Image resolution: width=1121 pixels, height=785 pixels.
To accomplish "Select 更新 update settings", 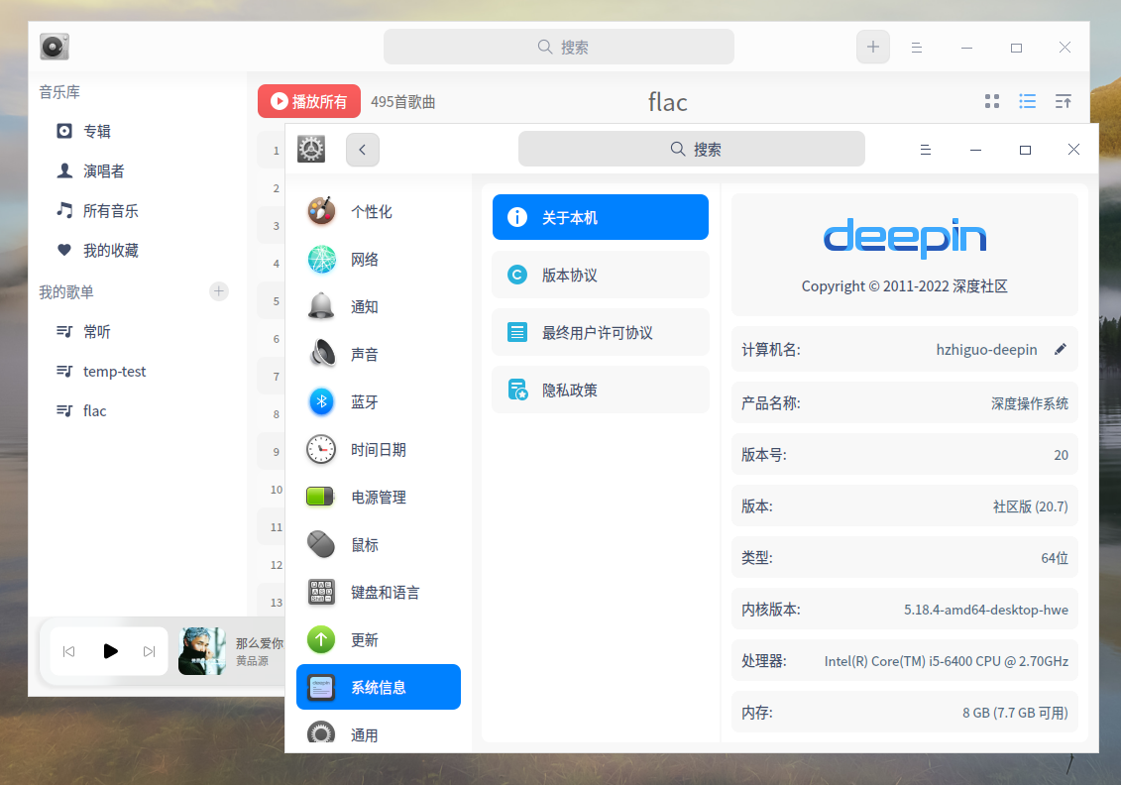I will point(363,639).
